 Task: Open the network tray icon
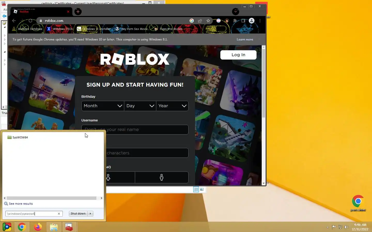click(x=340, y=227)
